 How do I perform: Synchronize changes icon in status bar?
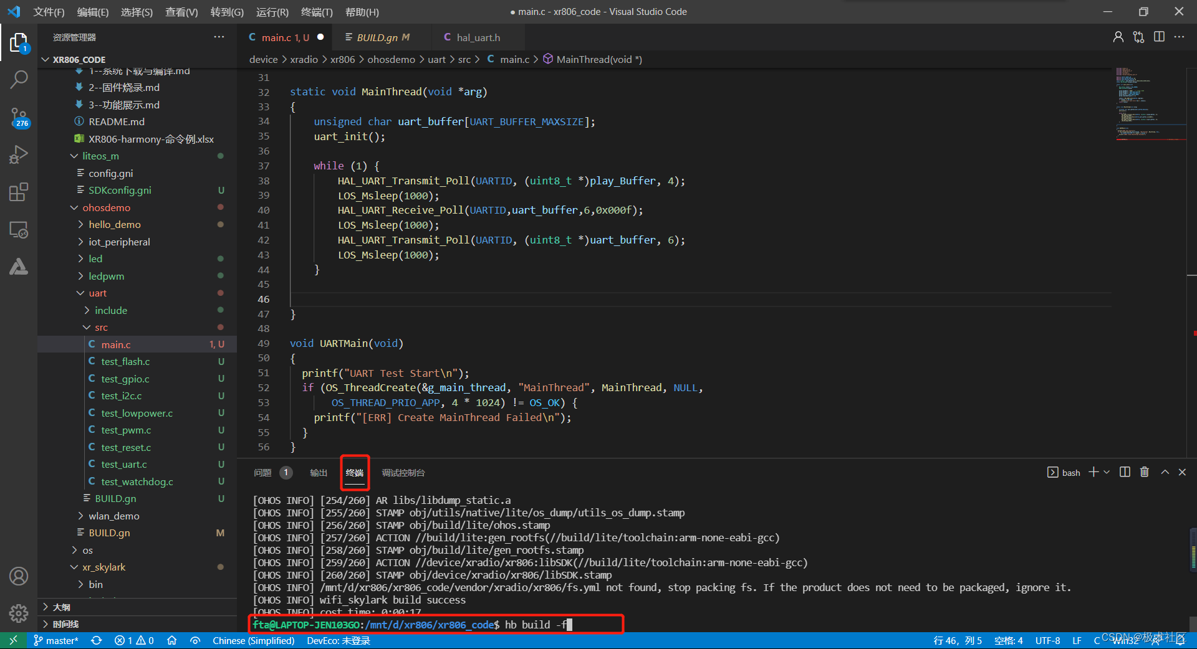coord(97,640)
